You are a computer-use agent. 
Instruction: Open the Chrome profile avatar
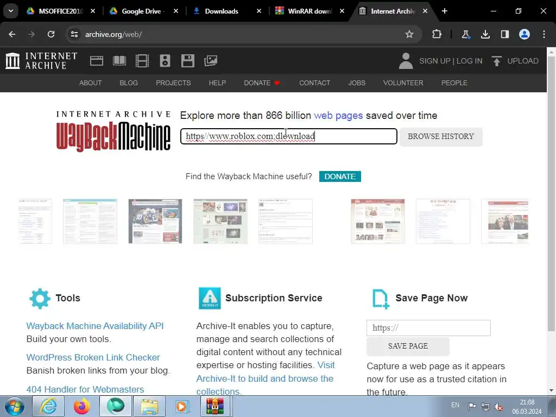point(525,34)
